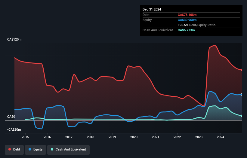Click the CA$6.773m cash value
The image size is (247, 158).
coord(186,30)
